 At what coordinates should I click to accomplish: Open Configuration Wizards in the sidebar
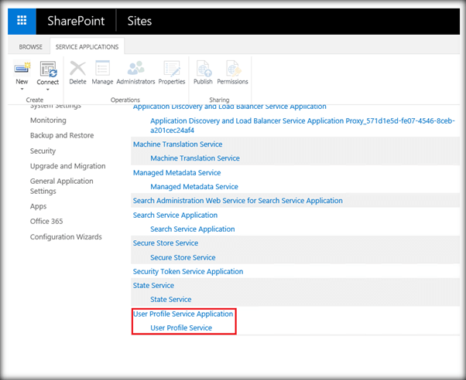[x=66, y=237]
